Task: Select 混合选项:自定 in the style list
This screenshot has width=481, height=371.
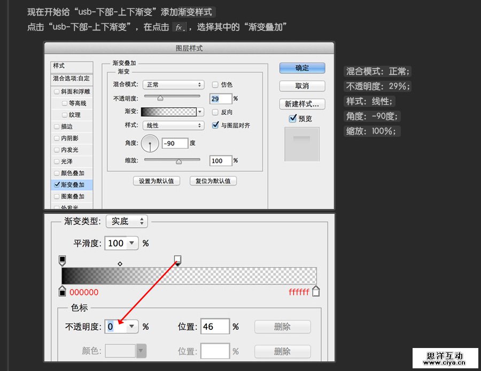Action: [x=71, y=79]
